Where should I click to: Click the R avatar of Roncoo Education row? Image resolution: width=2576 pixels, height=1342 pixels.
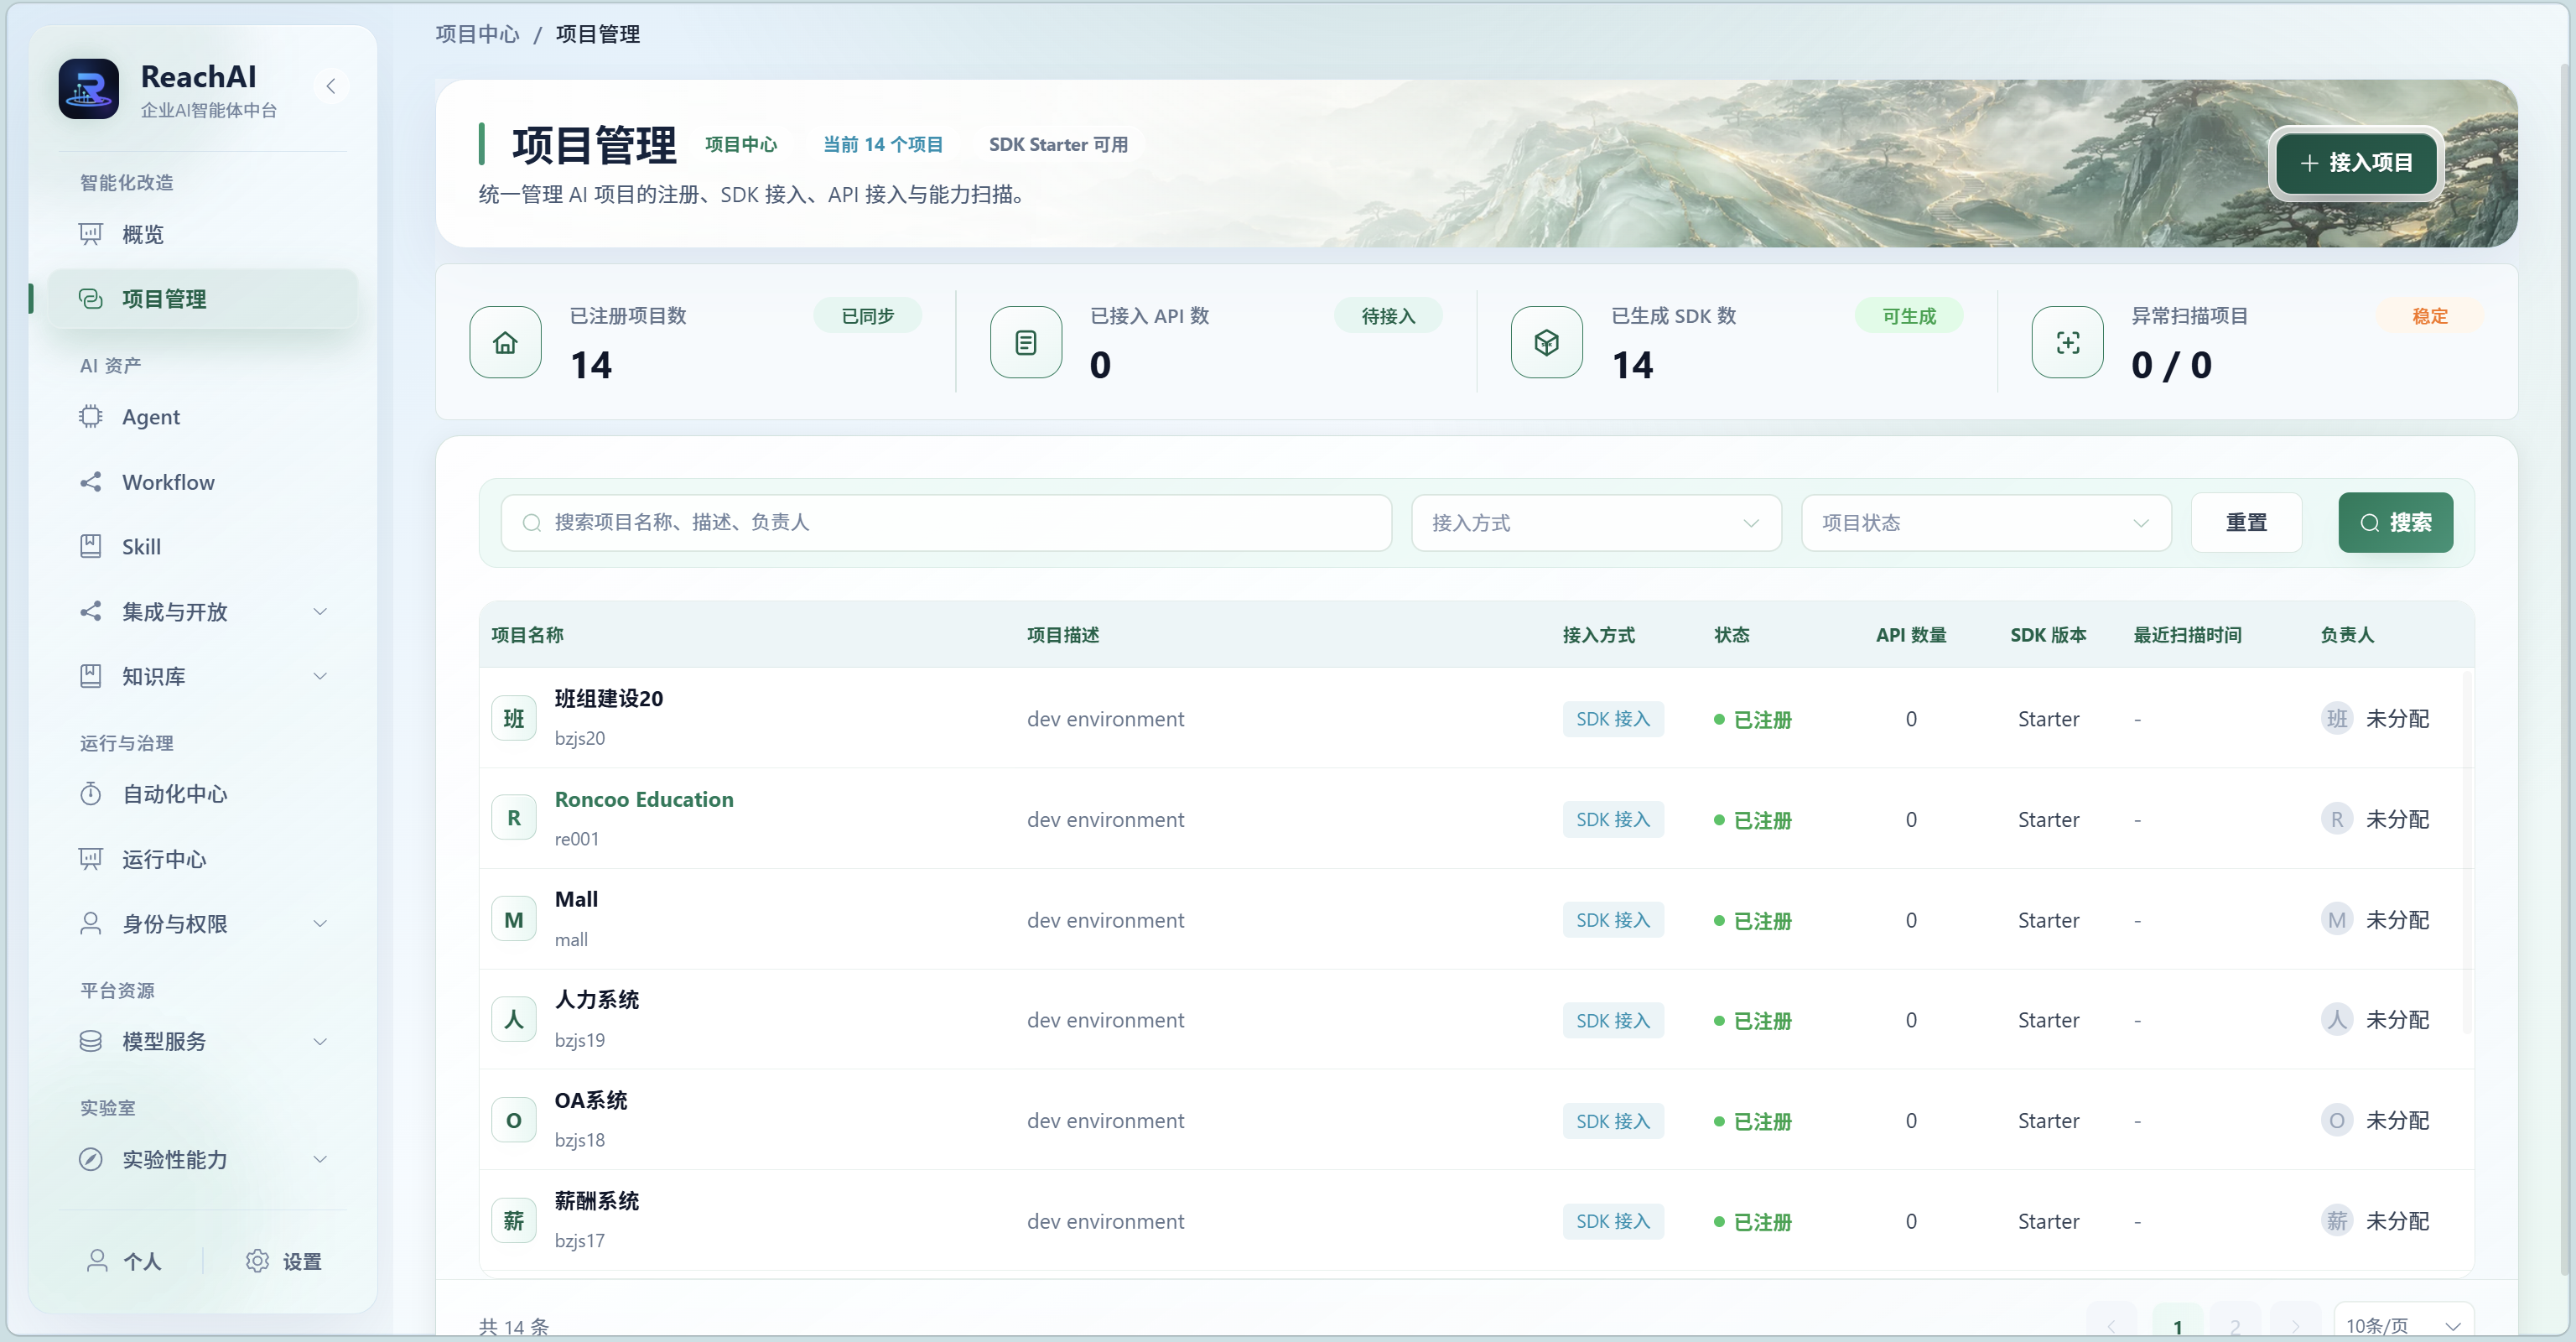click(514, 818)
